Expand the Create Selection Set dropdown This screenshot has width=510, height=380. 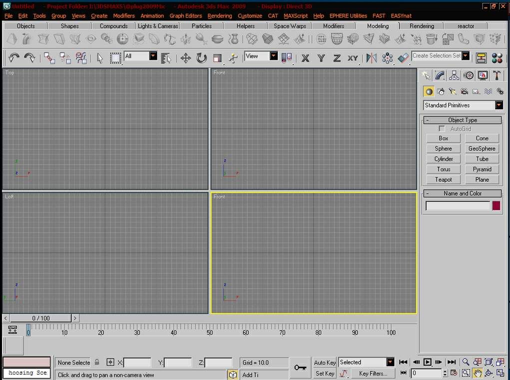(x=466, y=56)
